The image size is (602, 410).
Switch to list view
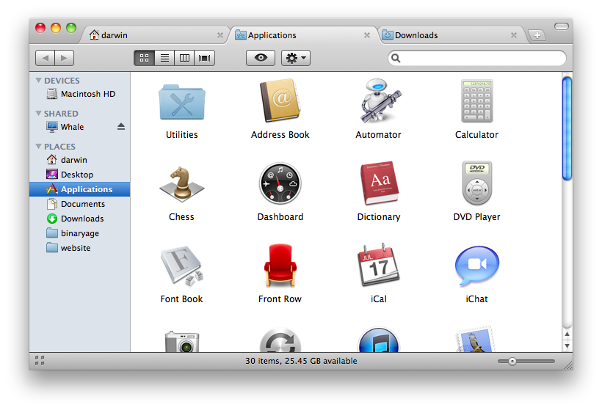click(164, 58)
